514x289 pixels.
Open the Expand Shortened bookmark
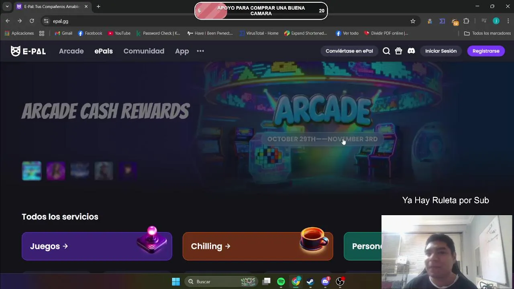click(306, 33)
